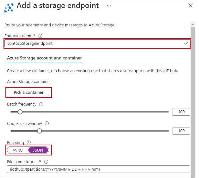Image resolution: width=199 pixels, height=178 pixels.
Task: Click the IoT hub routing icon in header
Action: 9,7
